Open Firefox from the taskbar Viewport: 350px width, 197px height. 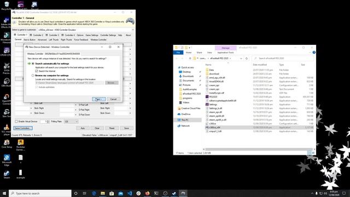[147, 193]
